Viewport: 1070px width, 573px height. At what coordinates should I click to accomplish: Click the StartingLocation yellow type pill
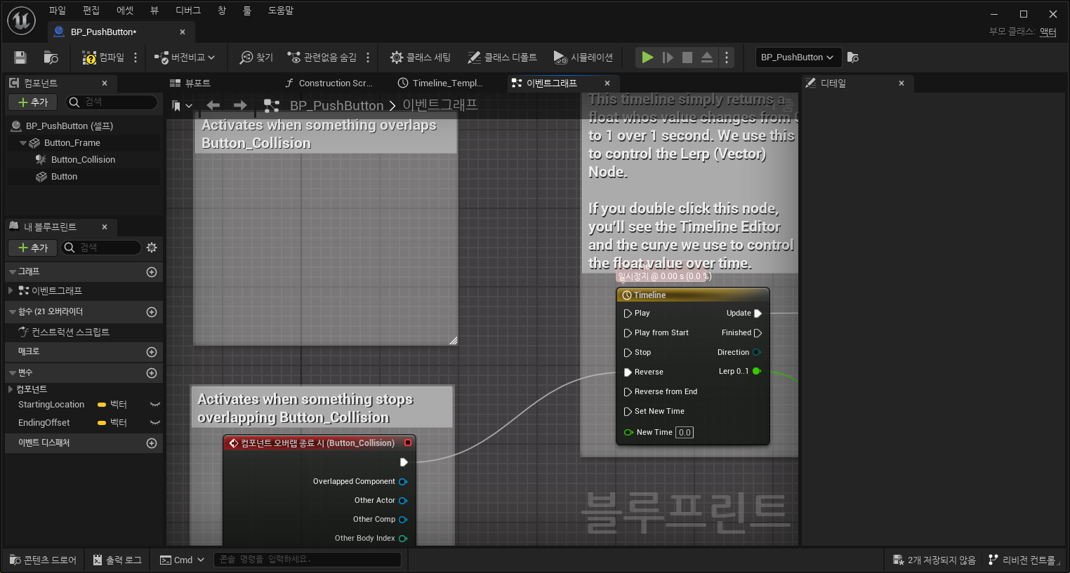(102, 405)
